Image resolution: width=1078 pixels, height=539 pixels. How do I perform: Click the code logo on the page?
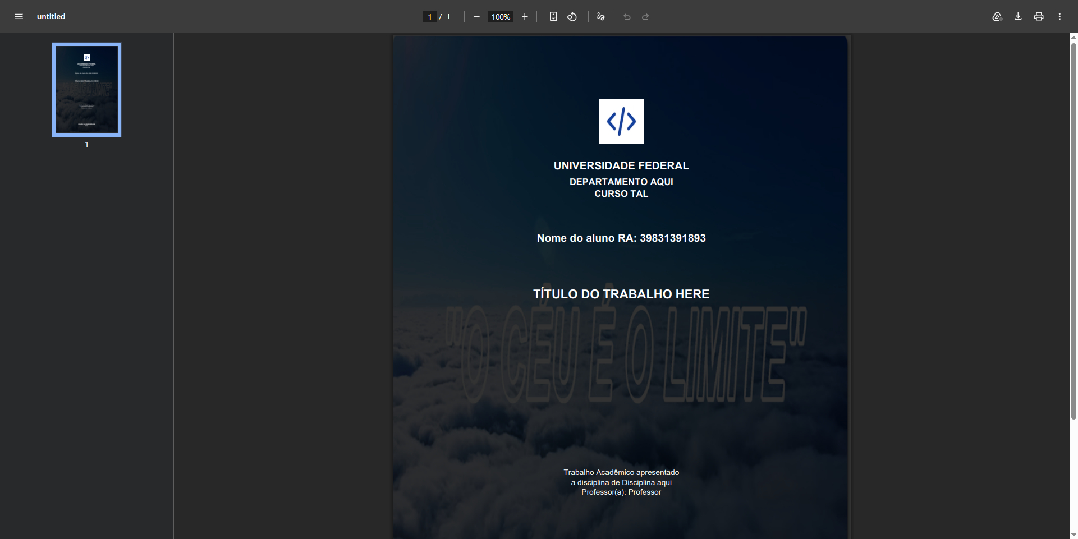pyautogui.click(x=621, y=122)
